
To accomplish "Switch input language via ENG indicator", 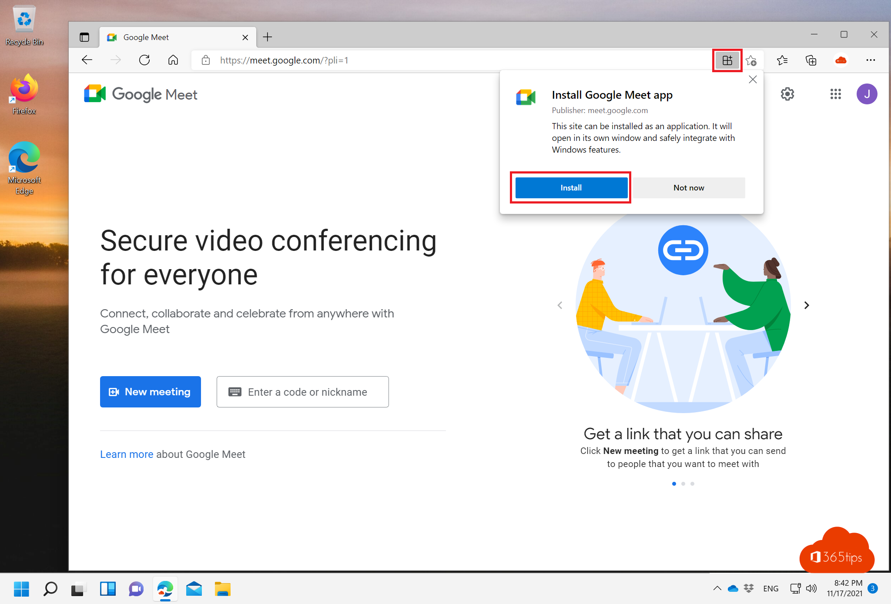I will pos(771,588).
